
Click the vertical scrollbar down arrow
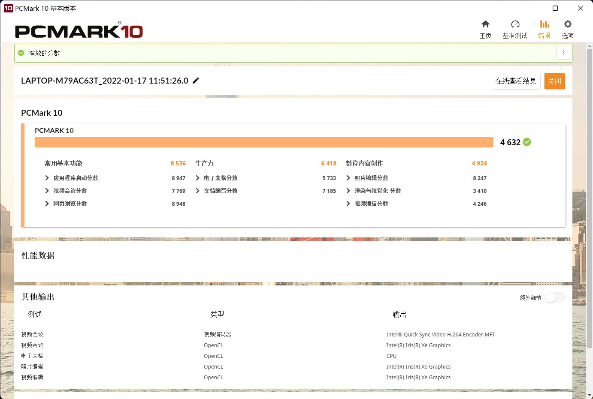pyautogui.click(x=590, y=395)
